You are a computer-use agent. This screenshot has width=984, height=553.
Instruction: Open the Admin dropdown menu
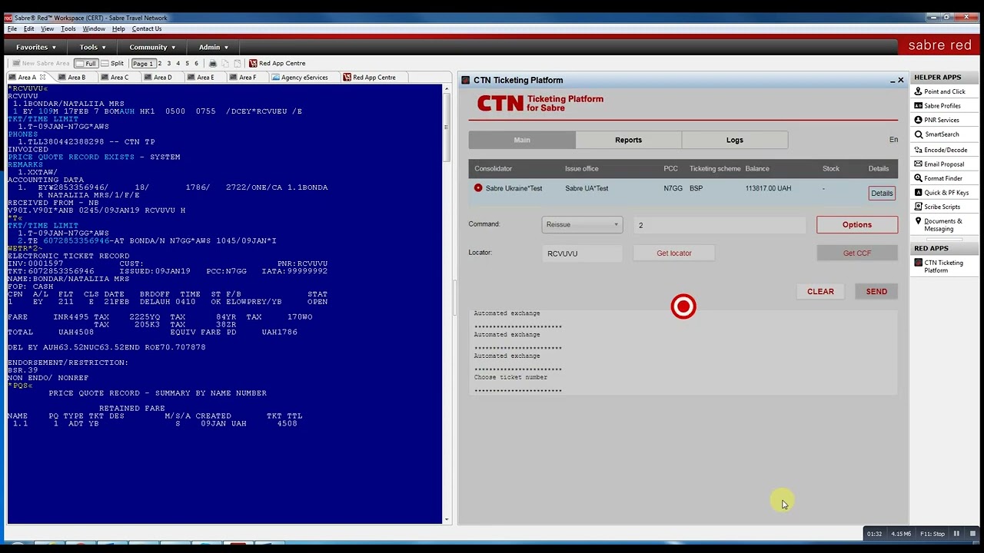213,47
